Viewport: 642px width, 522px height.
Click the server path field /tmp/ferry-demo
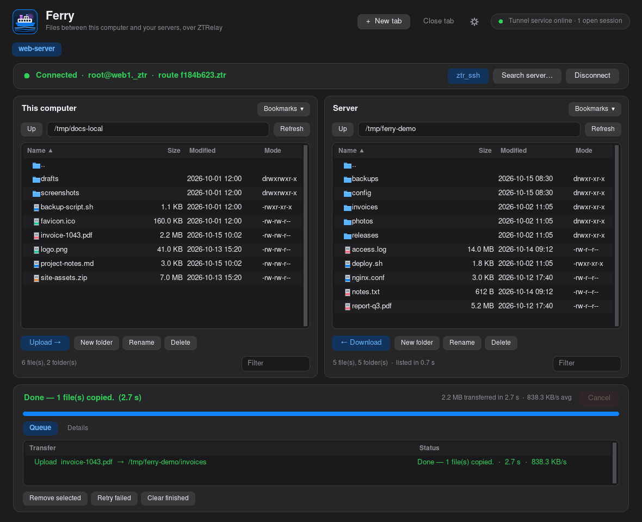469,129
